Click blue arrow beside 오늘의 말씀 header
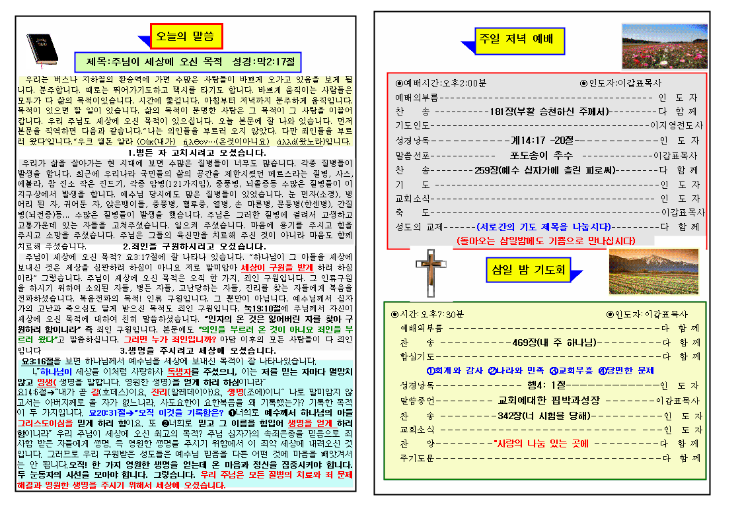This screenshot has height=524, width=742. coord(143,39)
